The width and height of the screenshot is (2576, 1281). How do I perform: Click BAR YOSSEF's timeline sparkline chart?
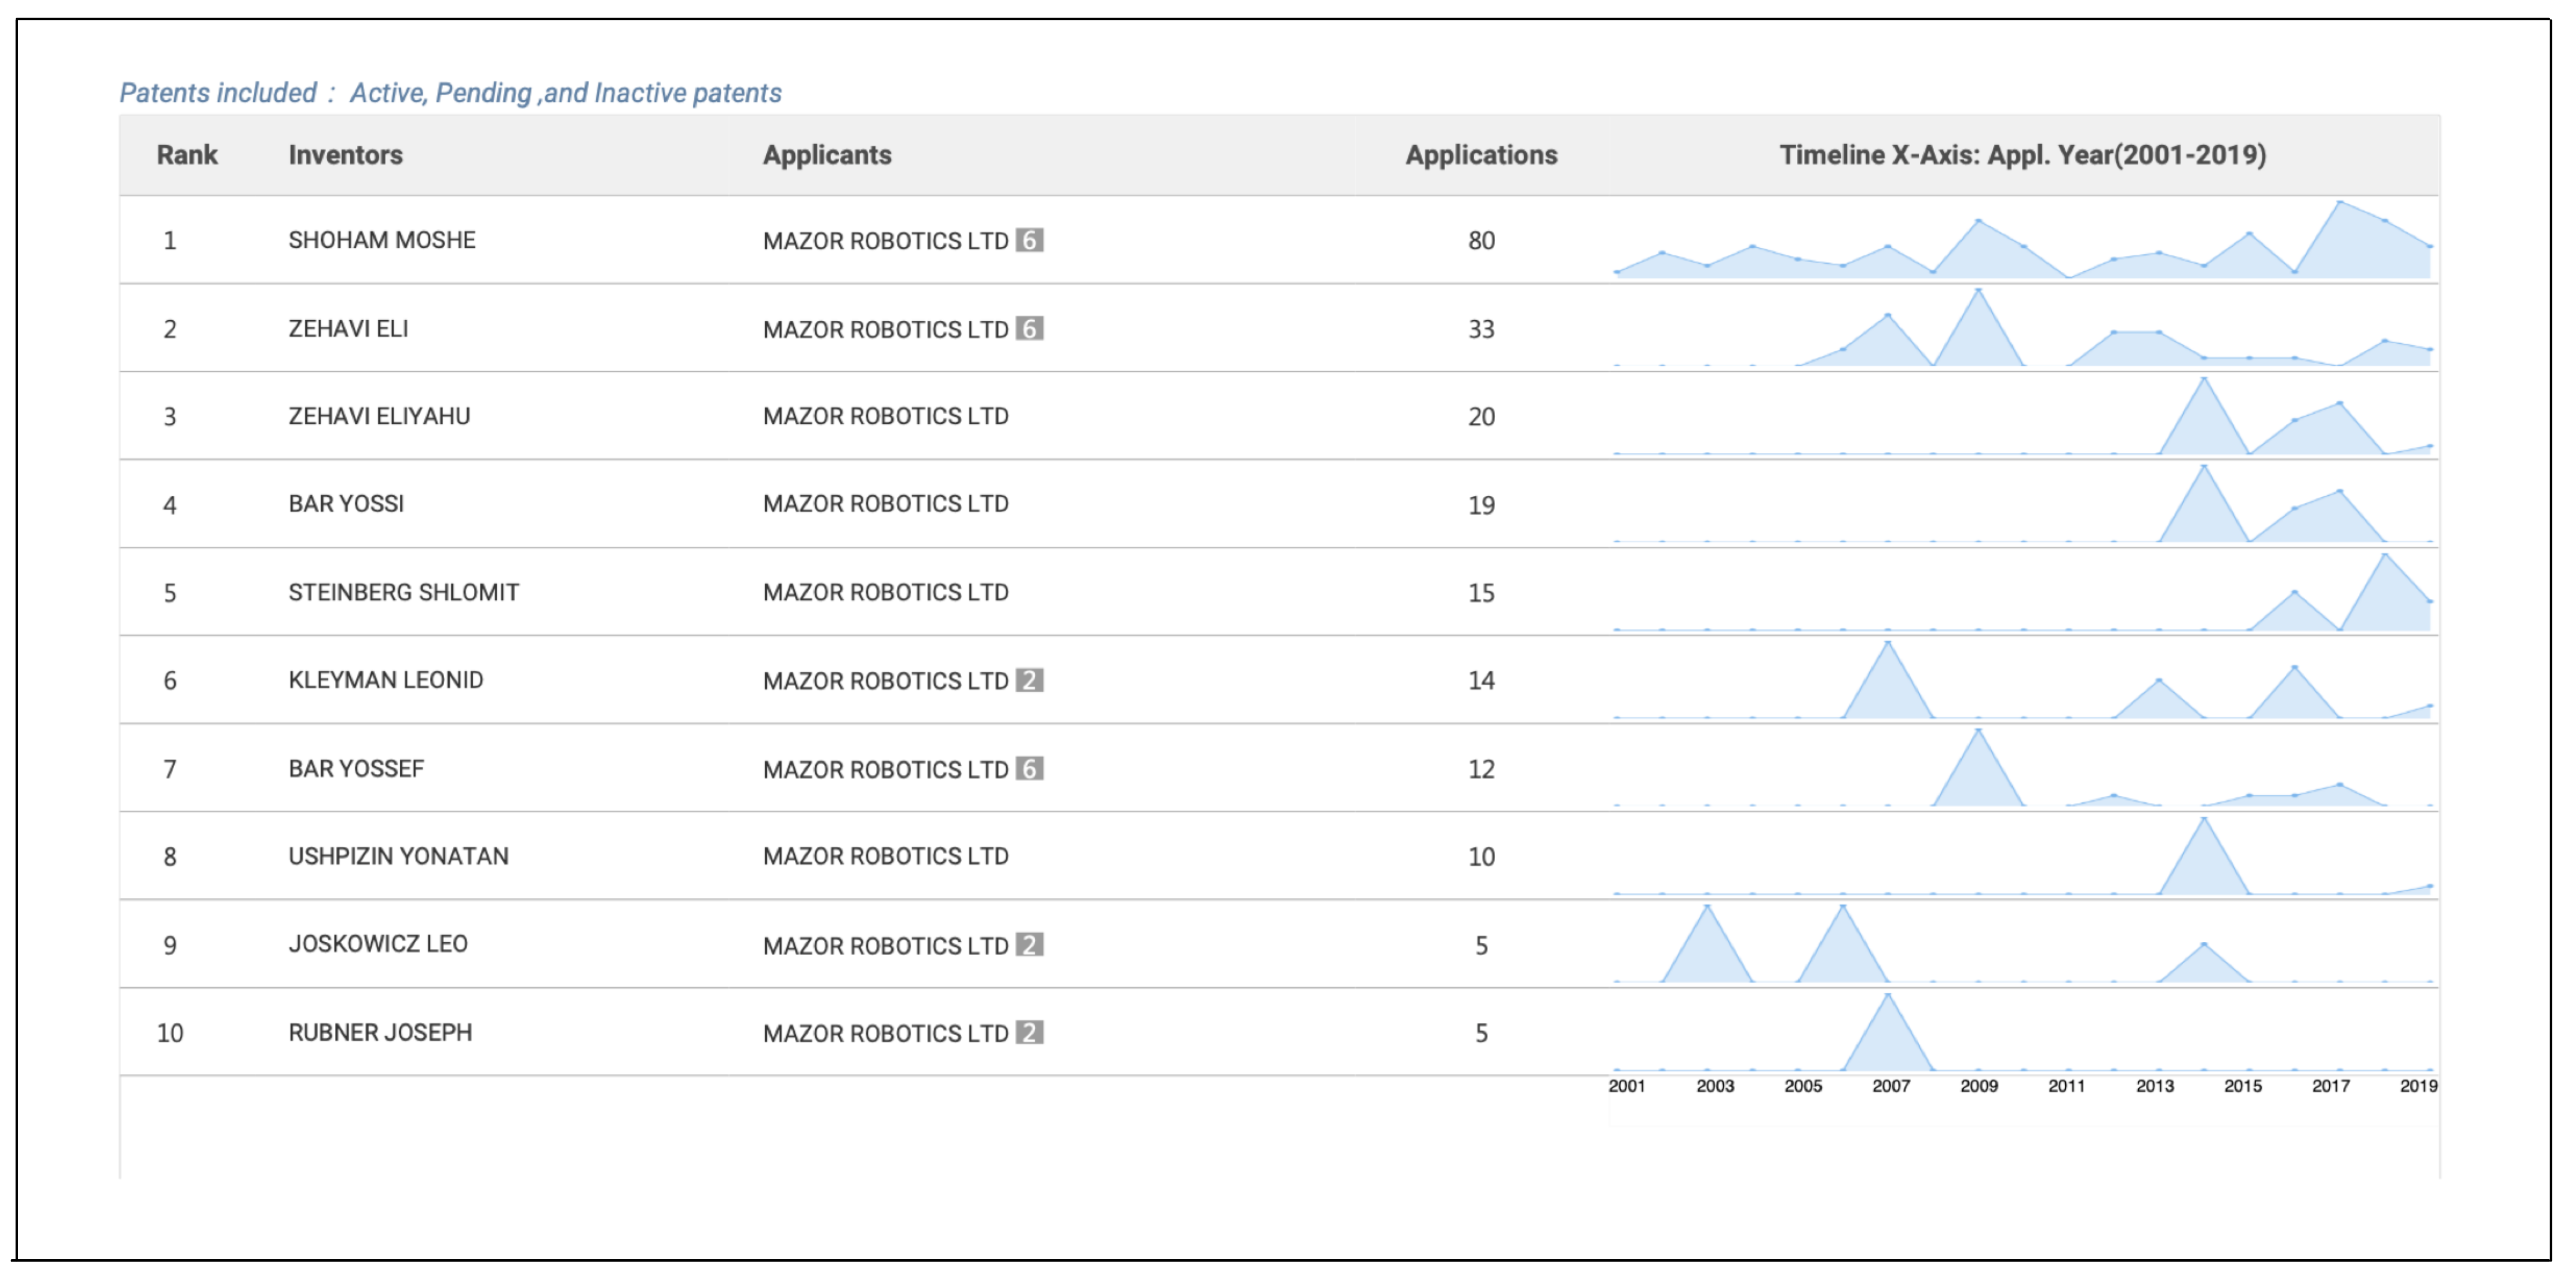(2022, 768)
